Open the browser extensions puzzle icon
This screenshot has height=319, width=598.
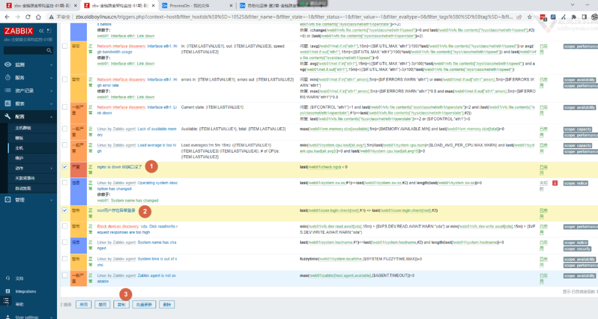click(574, 17)
